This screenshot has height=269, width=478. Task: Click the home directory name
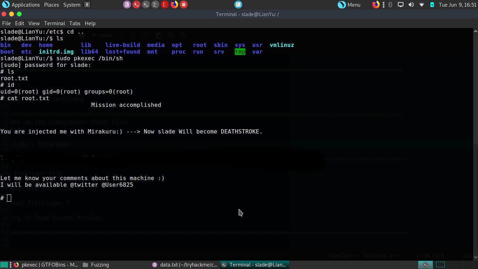(46, 45)
